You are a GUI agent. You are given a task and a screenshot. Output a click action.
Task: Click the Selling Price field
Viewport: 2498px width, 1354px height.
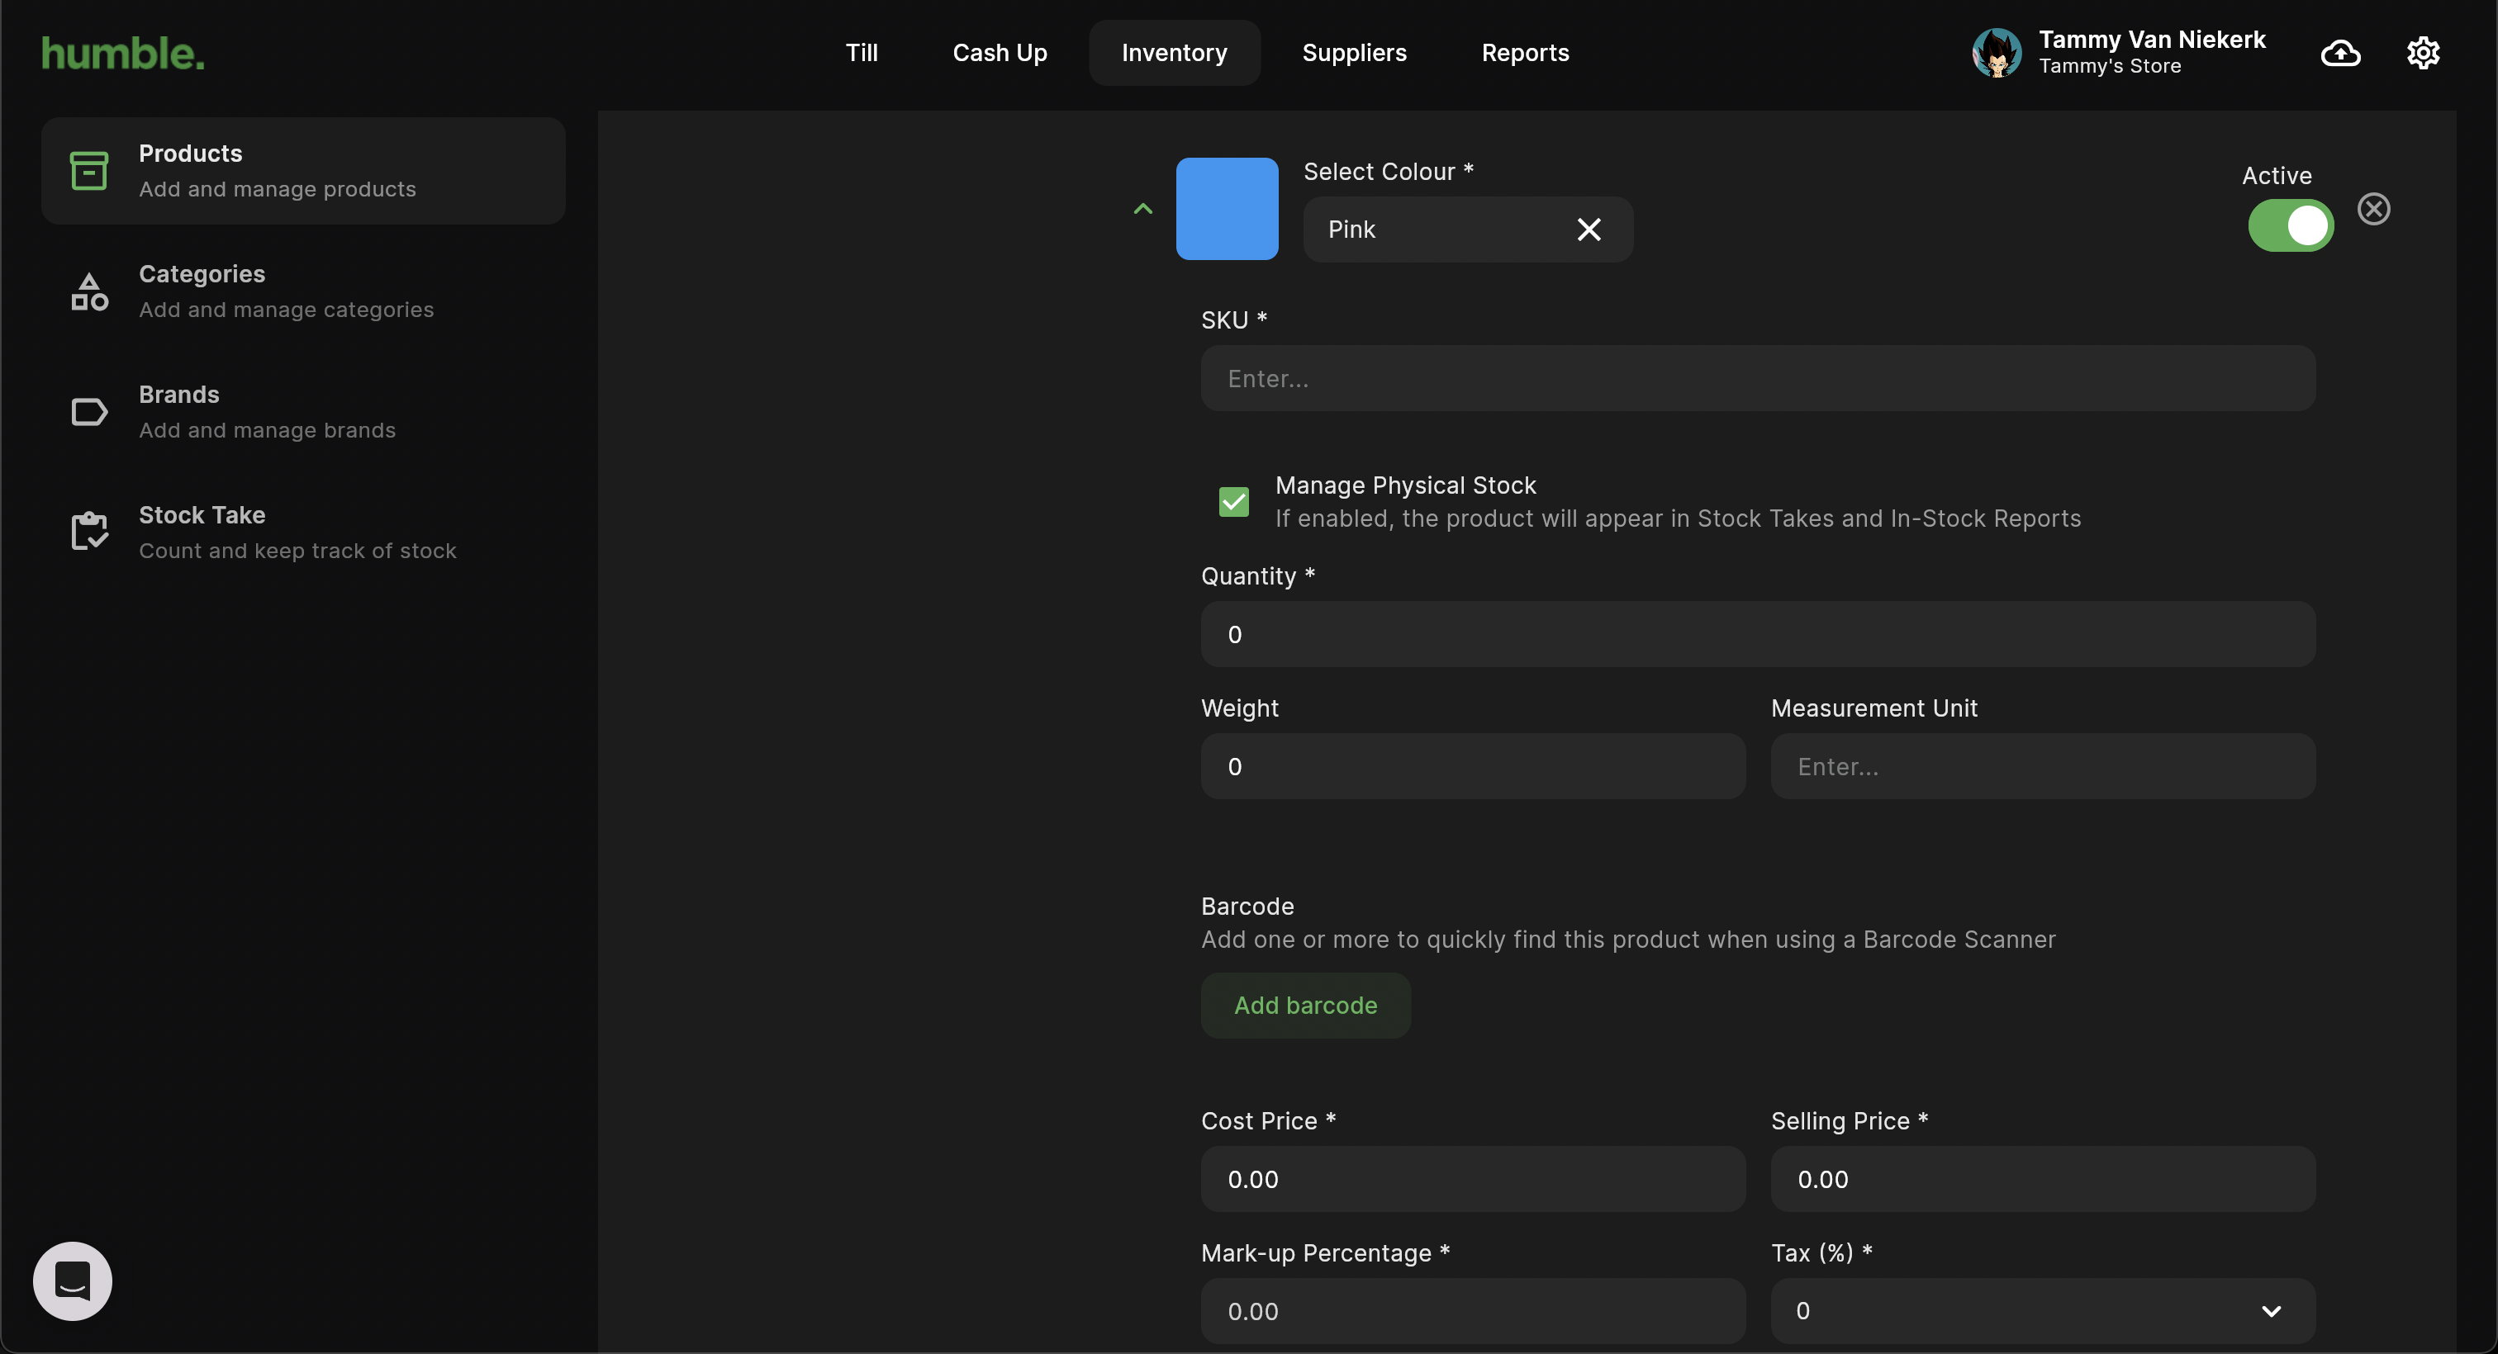click(2042, 1179)
